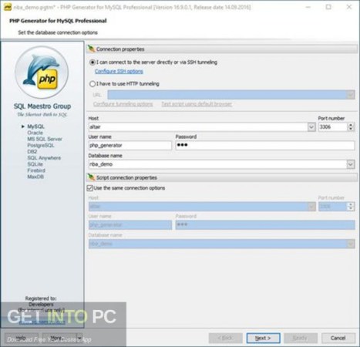360x347 pixels.
Task: Click the Configure tunneling options link
Action: click(x=123, y=104)
